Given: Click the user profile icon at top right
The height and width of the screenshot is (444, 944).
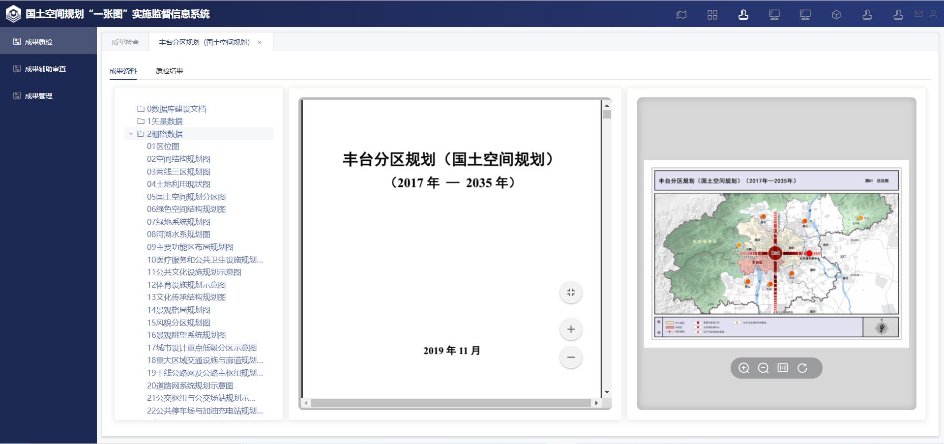Looking at the screenshot, I should pyautogui.click(x=933, y=14).
